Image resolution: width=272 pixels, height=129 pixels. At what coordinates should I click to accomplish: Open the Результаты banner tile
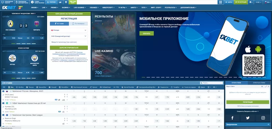point(114,29)
